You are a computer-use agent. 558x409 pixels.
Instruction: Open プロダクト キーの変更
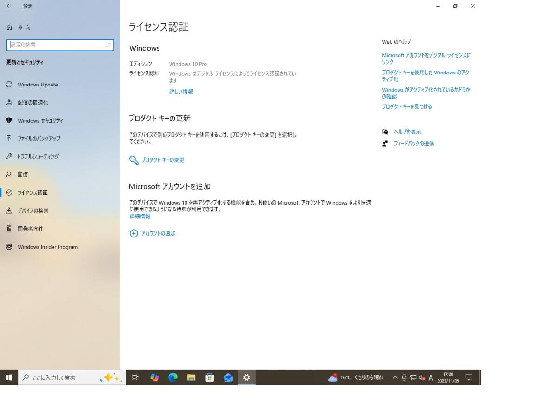click(x=162, y=160)
